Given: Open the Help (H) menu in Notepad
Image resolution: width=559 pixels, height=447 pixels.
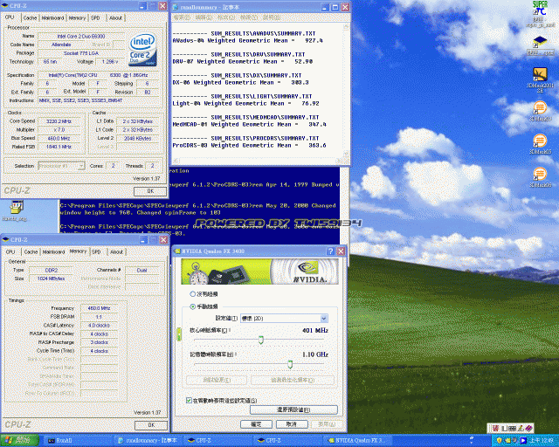Looking at the screenshot, I should (x=272, y=17).
